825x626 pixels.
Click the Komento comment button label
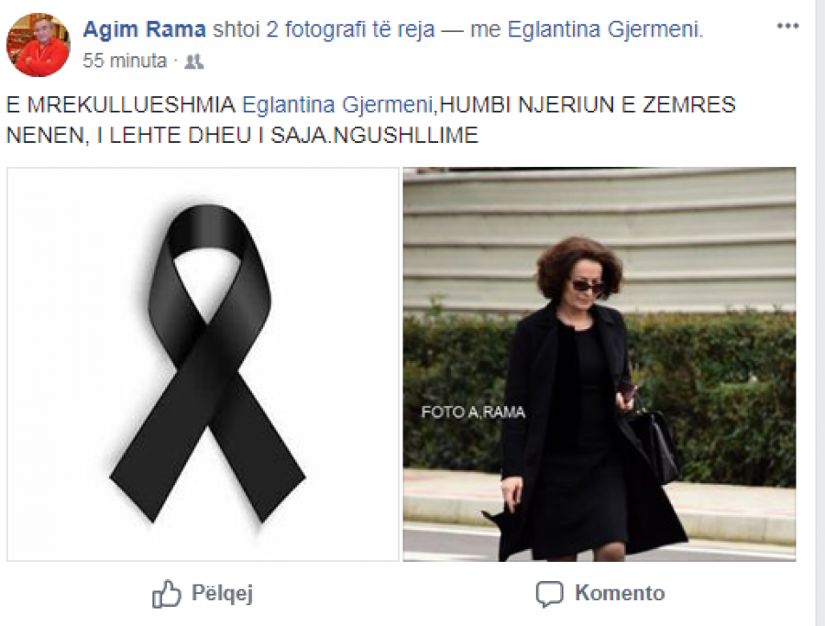pos(620,593)
